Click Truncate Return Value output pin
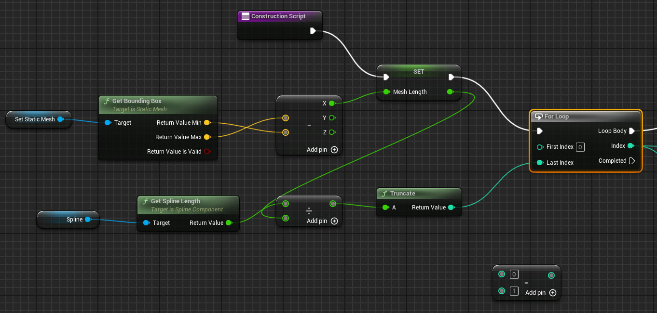 point(451,207)
